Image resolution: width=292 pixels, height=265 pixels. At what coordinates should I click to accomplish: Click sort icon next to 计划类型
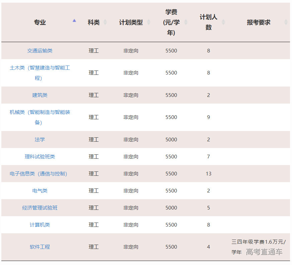tap(149, 22)
